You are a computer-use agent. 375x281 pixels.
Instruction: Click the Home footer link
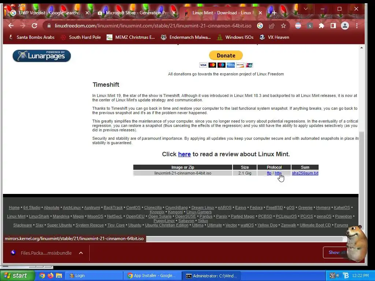pyautogui.click(x=14, y=208)
